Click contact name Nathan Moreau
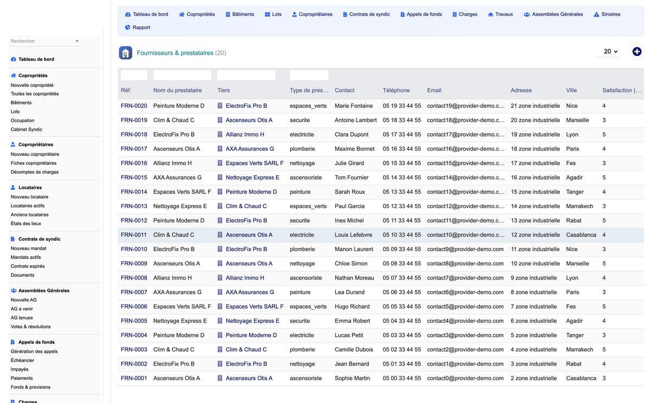The width and height of the screenshot is (651, 403). 354,278
